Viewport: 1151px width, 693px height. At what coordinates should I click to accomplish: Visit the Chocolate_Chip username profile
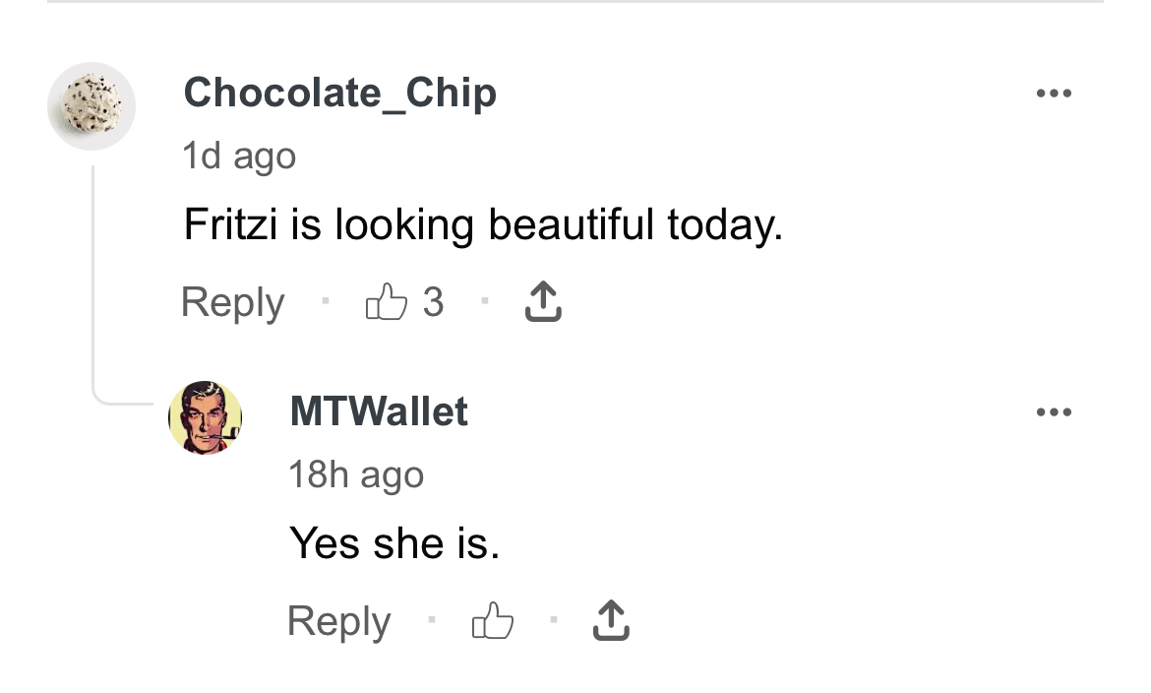point(339,94)
